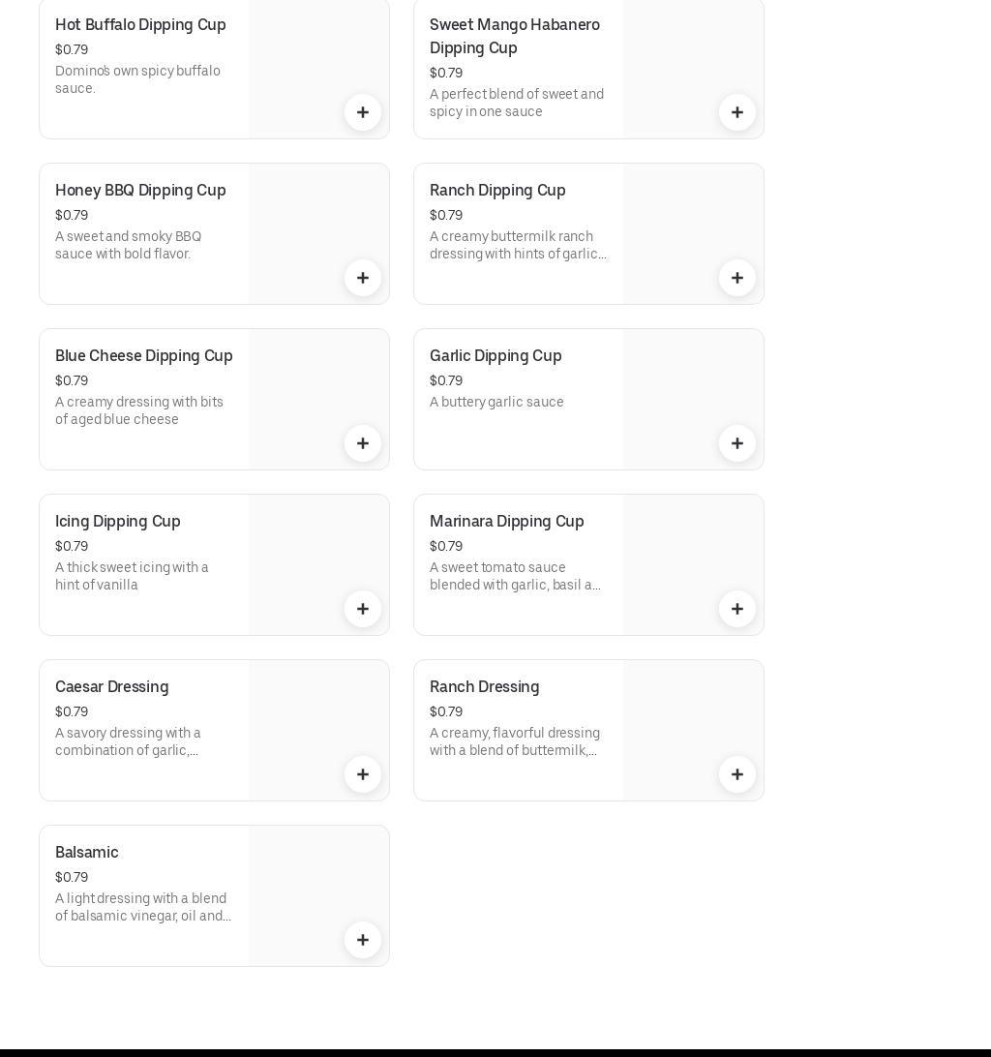Select the Garlic Dipping Cup title
The image size is (991, 1057).
[x=495, y=356]
